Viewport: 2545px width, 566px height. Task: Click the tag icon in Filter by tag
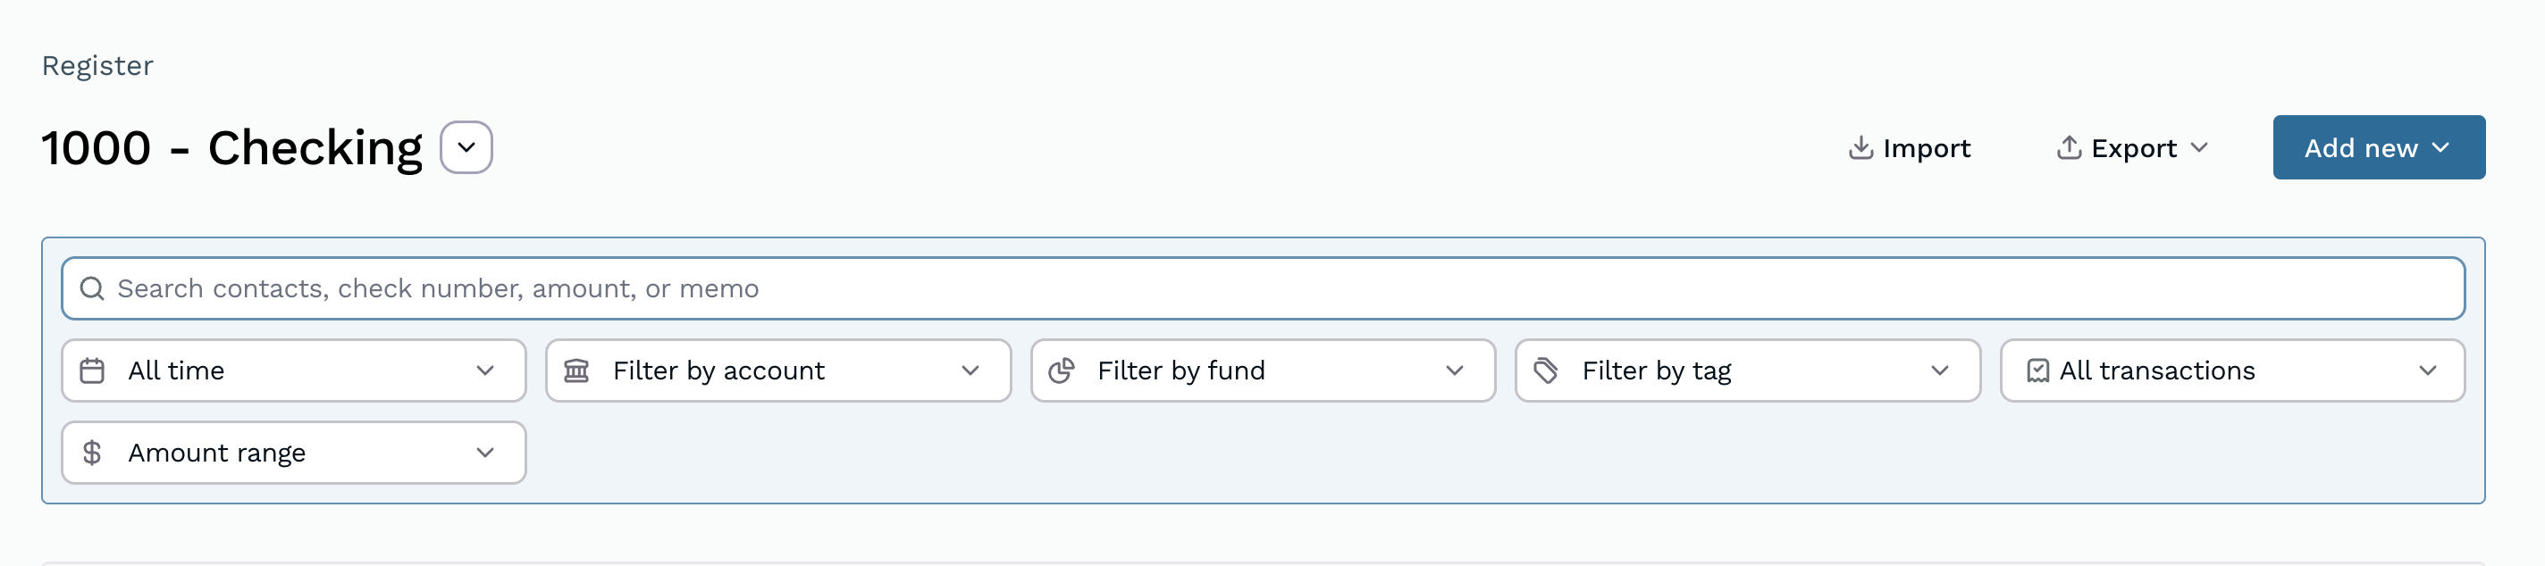point(1544,370)
